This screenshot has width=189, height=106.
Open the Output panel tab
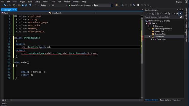(x=4, y=103)
